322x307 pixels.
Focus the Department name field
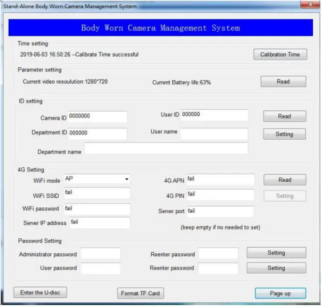[x=166, y=148]
